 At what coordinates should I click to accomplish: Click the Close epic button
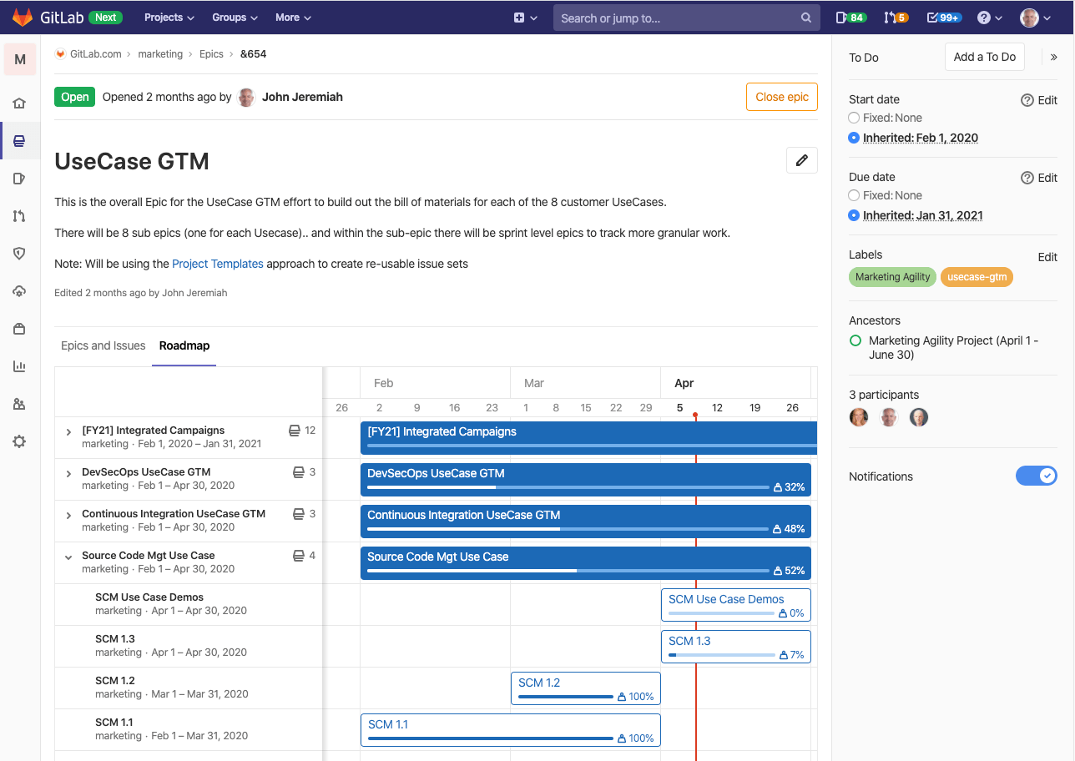point(782,97)
